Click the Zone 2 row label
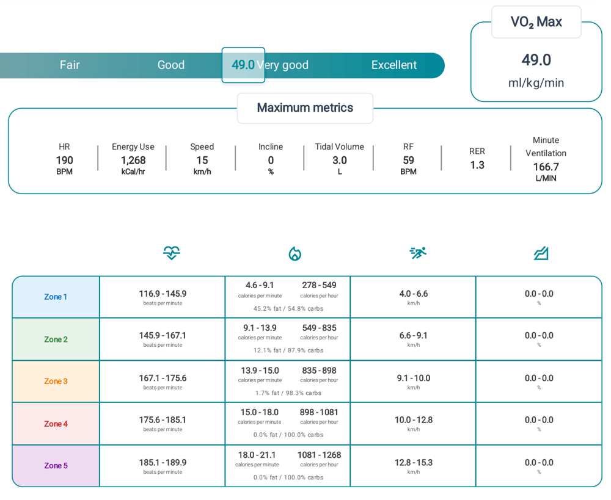The image size is (611, 500). (x=56, y=339)
